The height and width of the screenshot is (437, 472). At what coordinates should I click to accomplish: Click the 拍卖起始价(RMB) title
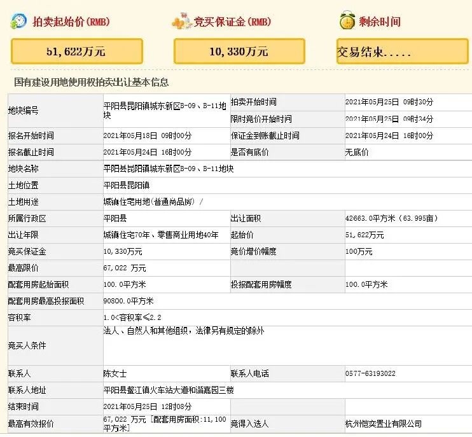71,22
